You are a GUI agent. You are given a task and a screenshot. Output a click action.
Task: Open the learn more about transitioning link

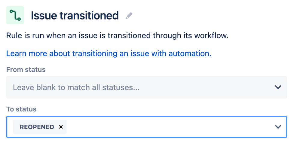click(x=109, y=53)
